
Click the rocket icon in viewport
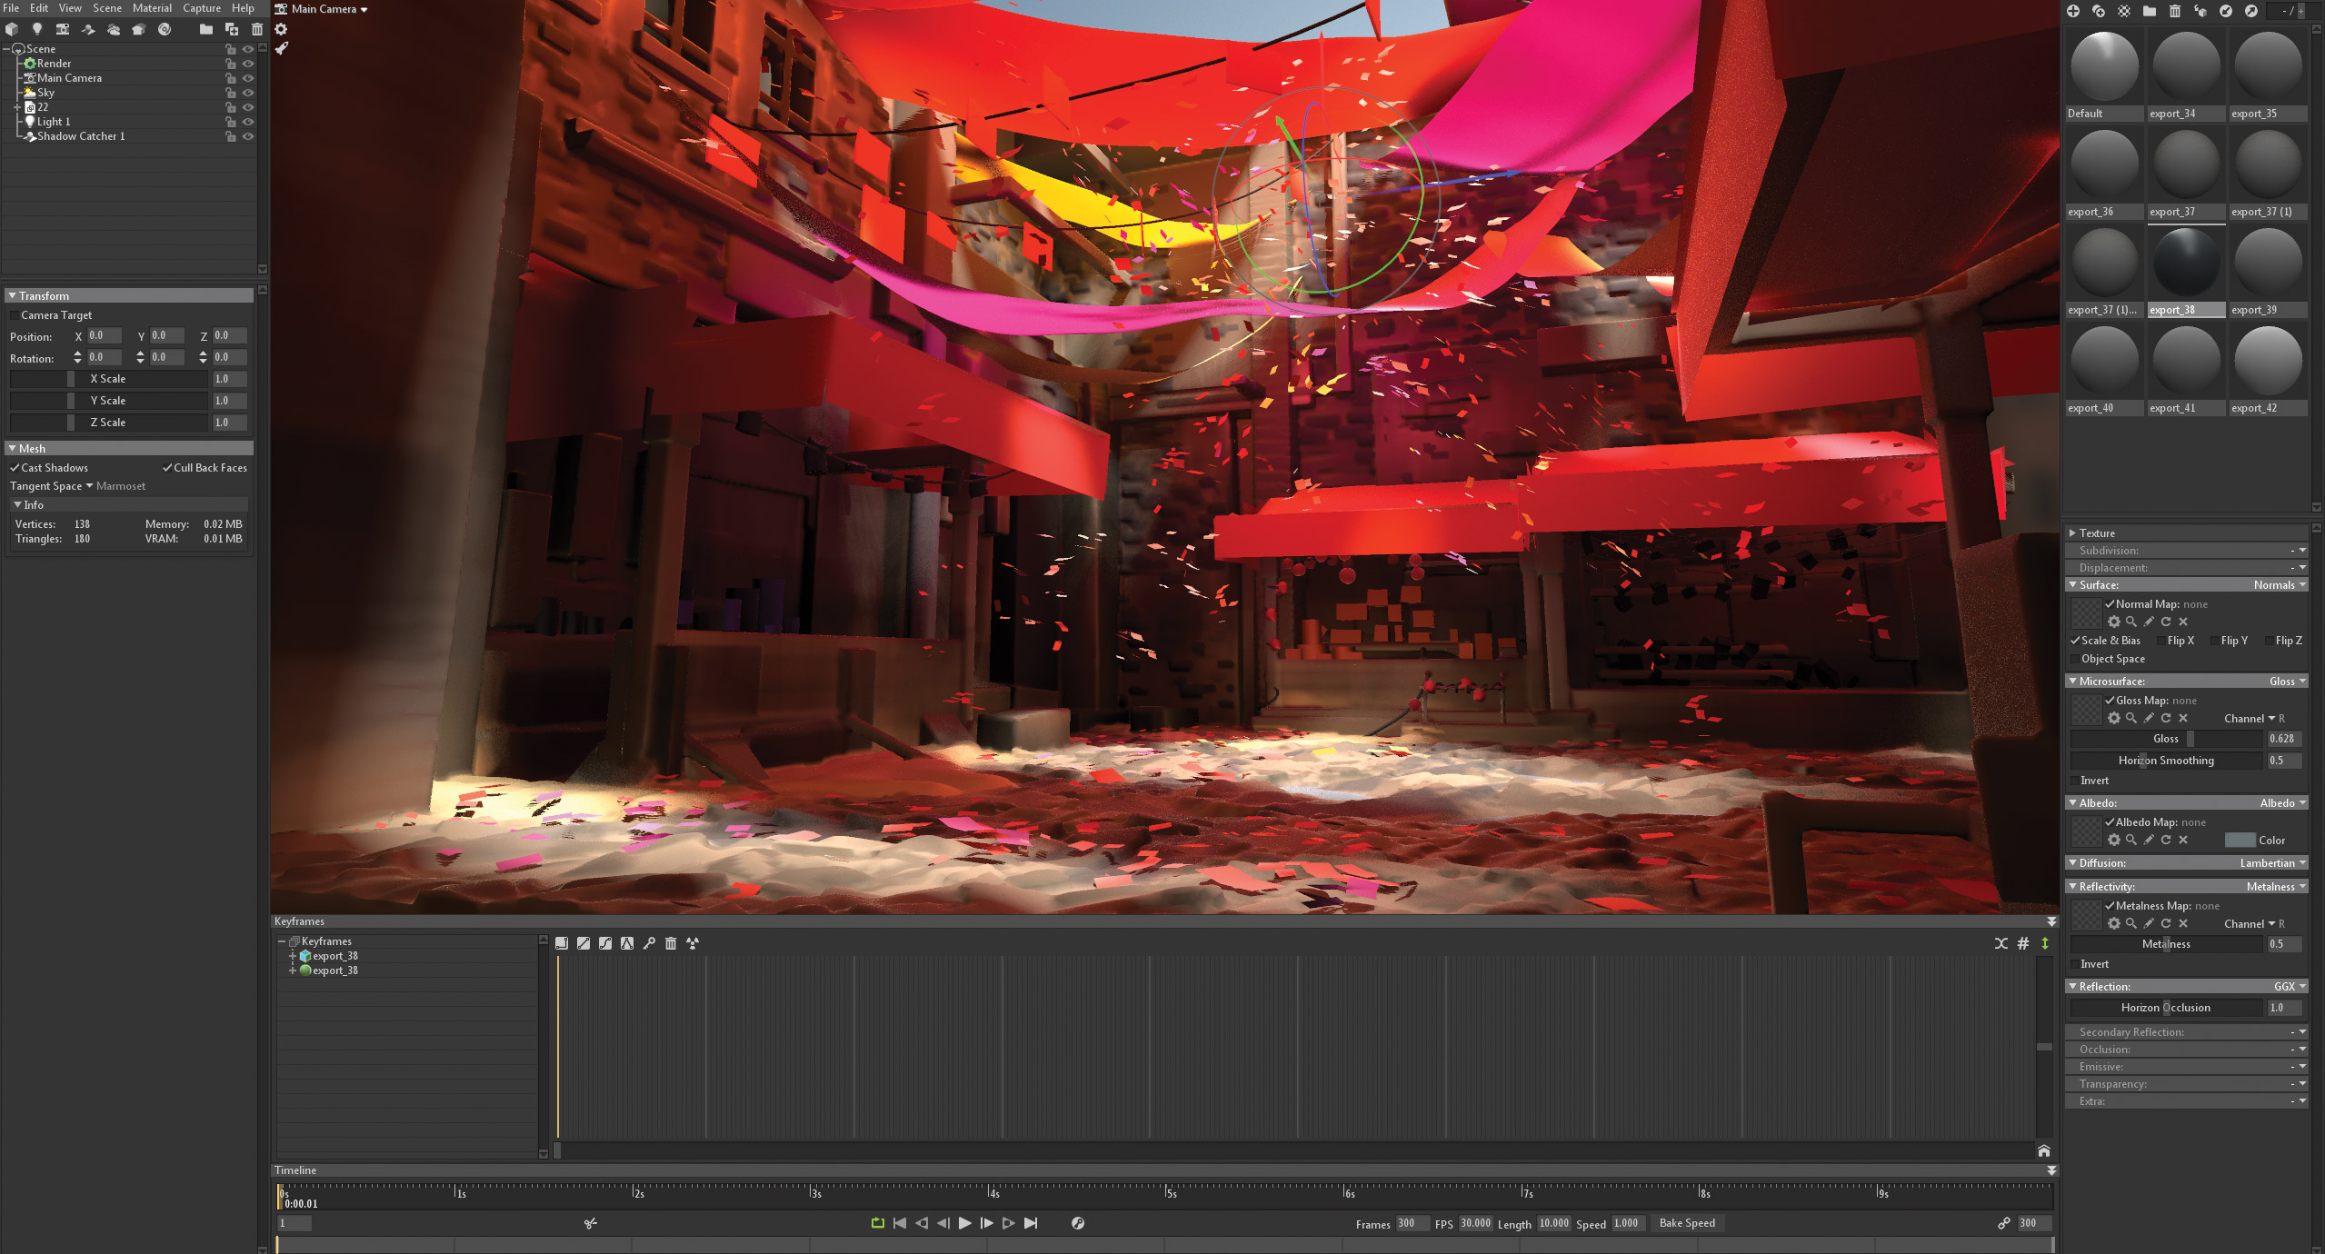(282, 48)
